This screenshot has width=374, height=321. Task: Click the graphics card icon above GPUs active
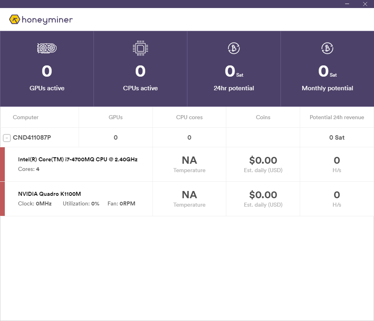click(x=47, y=48)
